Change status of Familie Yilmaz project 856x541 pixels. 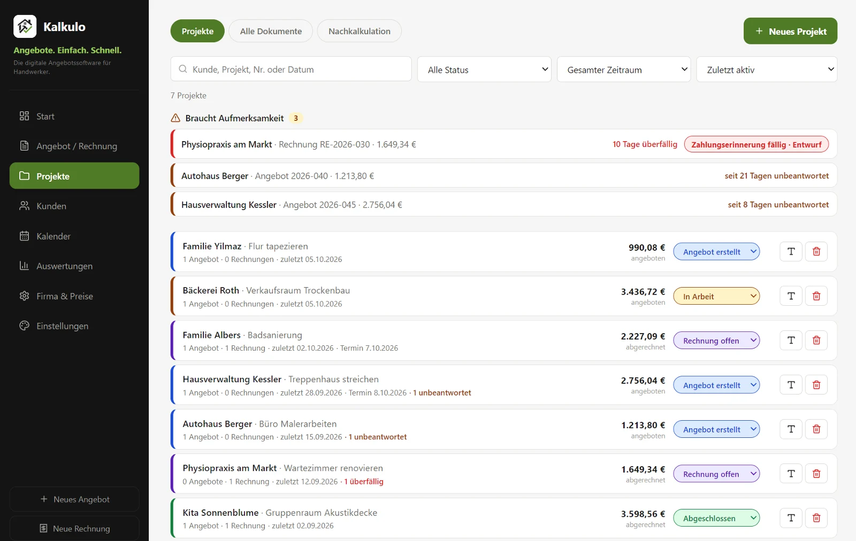[716, 252]
